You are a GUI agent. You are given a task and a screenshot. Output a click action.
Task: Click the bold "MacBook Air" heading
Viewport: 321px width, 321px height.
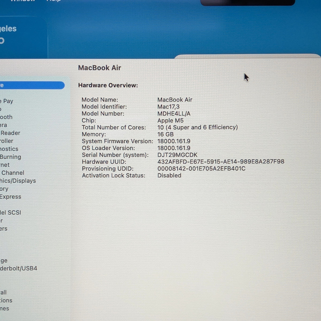point(100,68)
